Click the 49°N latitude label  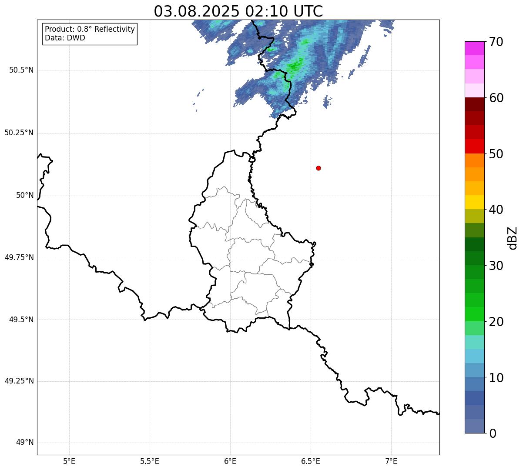click(25, 443)
